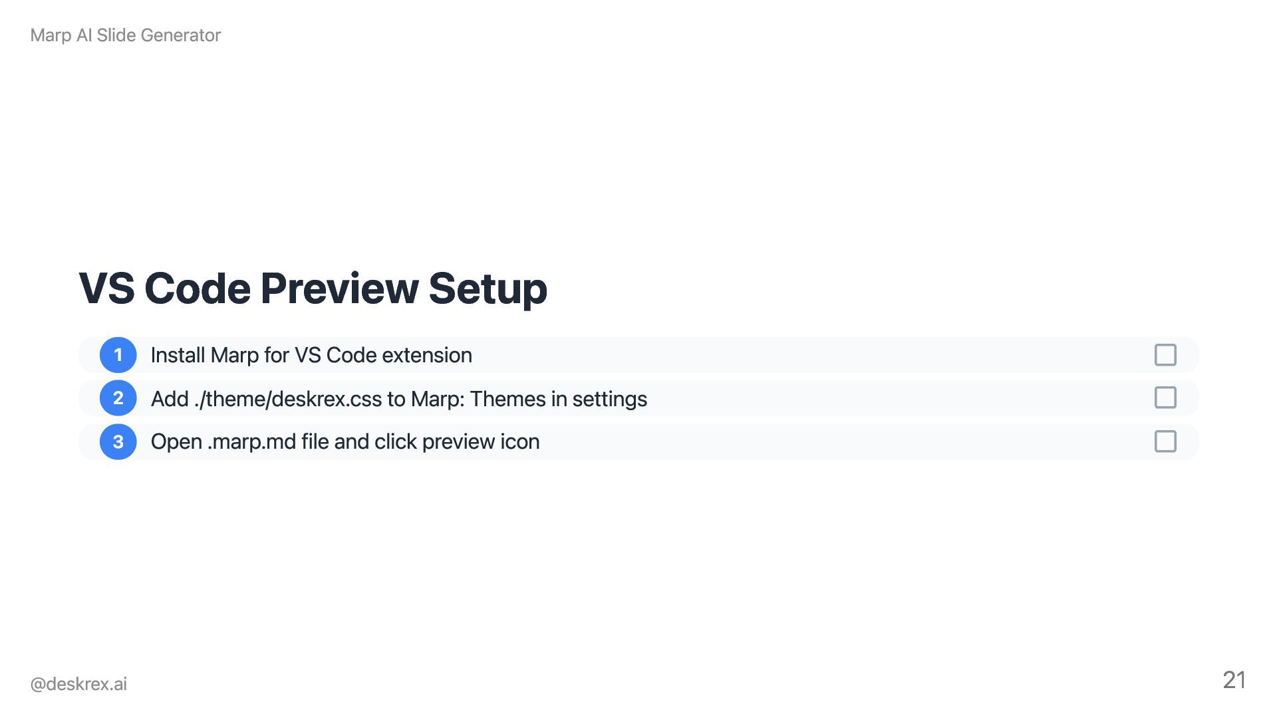Click the slide page number 21

pos(1234,679)
